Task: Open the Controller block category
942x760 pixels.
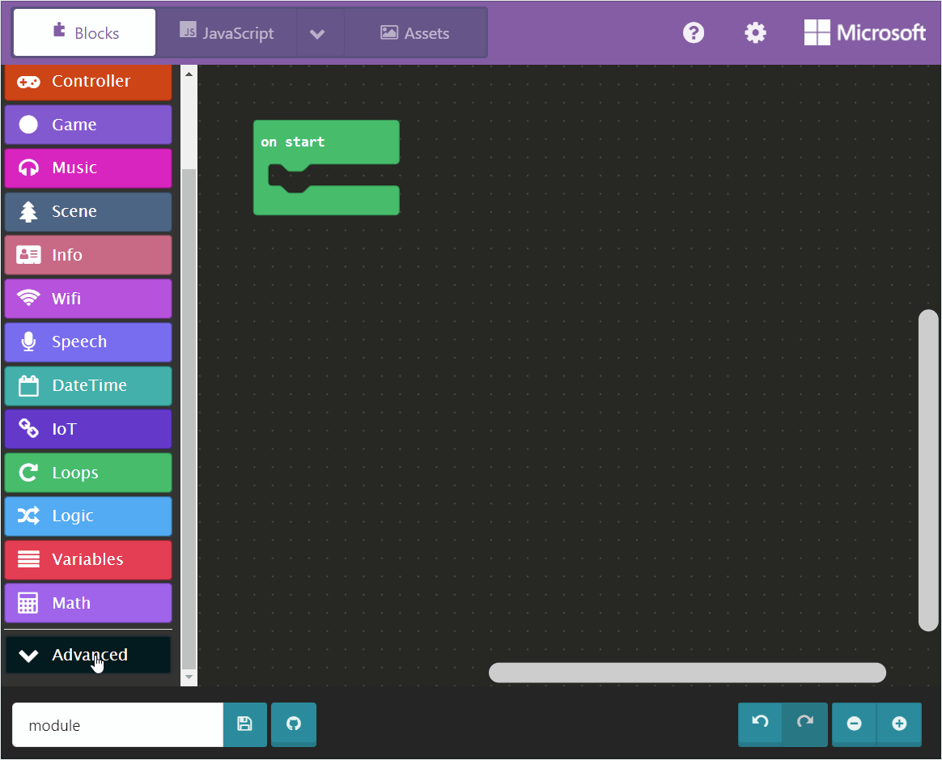Action: (x=88, y=81)
